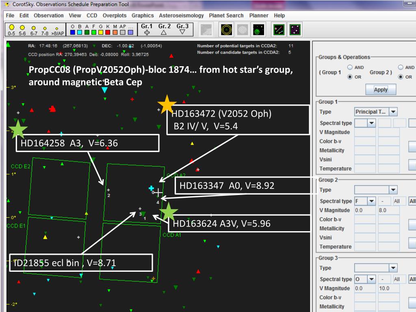Open the Asteroseismology menu
The image size is (416, 312).
click(x=182, y=15)
